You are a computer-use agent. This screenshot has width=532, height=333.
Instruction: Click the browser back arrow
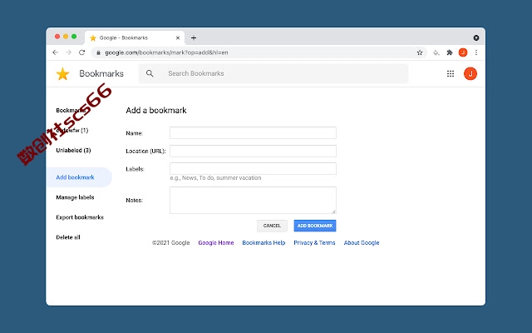tap(56, 52)
